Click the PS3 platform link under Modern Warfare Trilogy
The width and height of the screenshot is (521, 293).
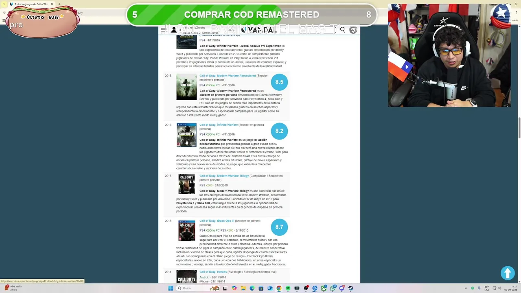(x=202, y=186)
